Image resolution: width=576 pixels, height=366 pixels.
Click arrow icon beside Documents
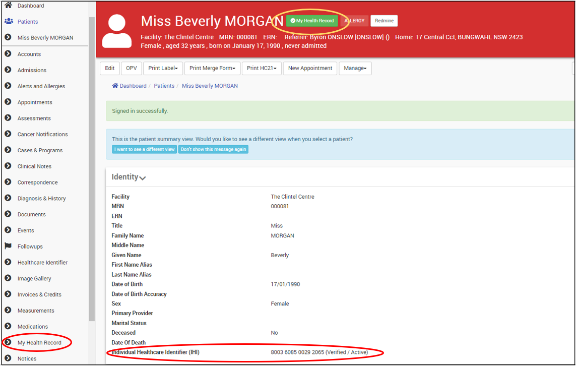pos(8,214)
